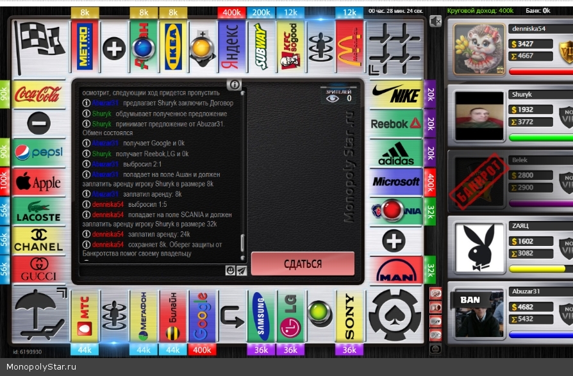Image resolution: width=573 pixels, height=376 pixels.
Task: Open the emoji picker in chat
Action: tap(230, 270)
